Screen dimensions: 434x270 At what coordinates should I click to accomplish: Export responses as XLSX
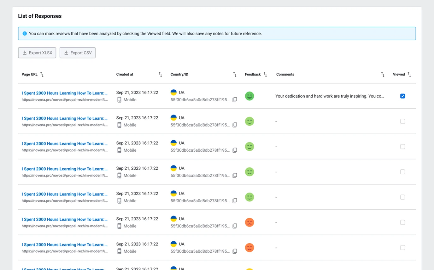click(37, 53)
